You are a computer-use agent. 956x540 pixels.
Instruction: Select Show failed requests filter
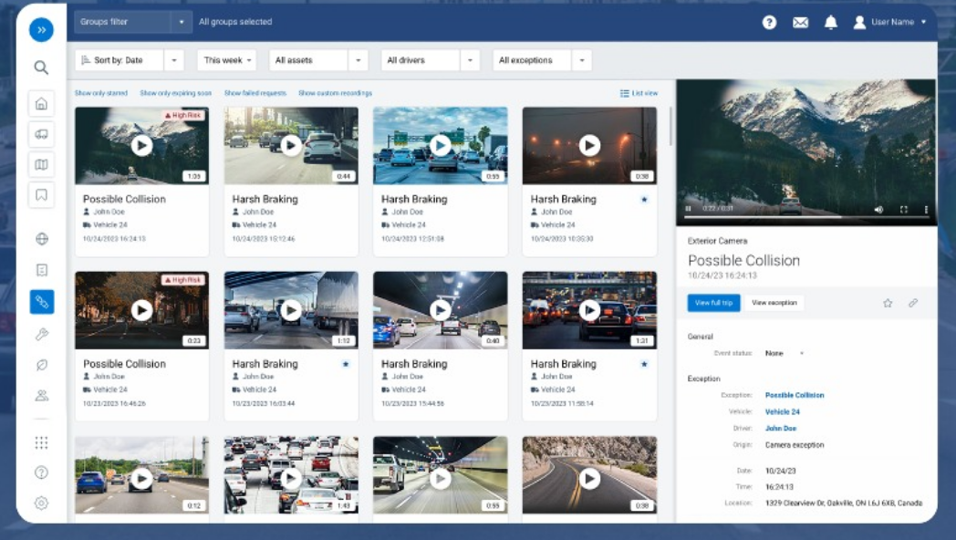255,93
